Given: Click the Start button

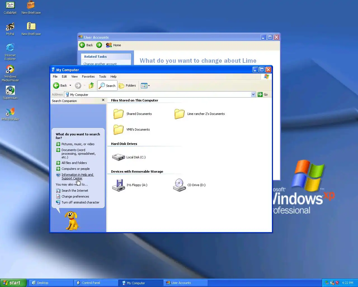Looking at the screenshot, I should [13, 283].
